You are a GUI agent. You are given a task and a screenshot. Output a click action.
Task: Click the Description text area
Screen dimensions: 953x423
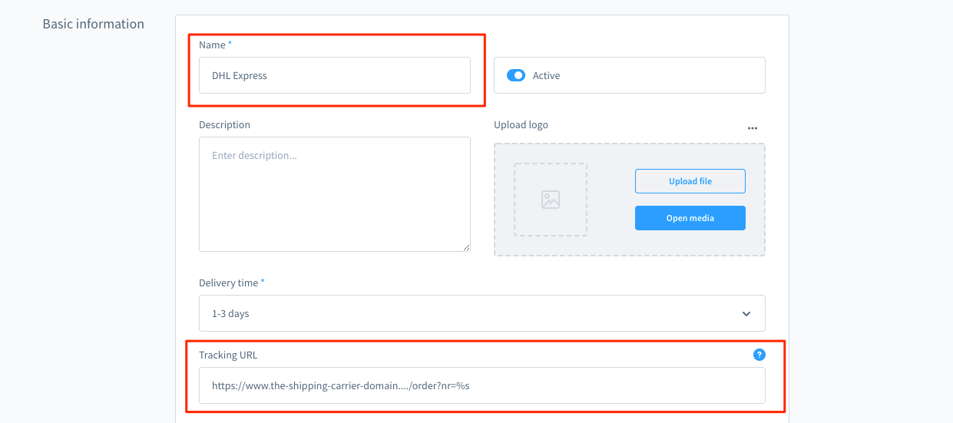click(335, 194)
